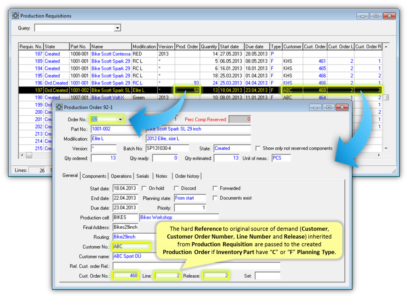This screenshot has width=408, height=298.
Task: Click the Release field
Action: click(x=216, y=275)
